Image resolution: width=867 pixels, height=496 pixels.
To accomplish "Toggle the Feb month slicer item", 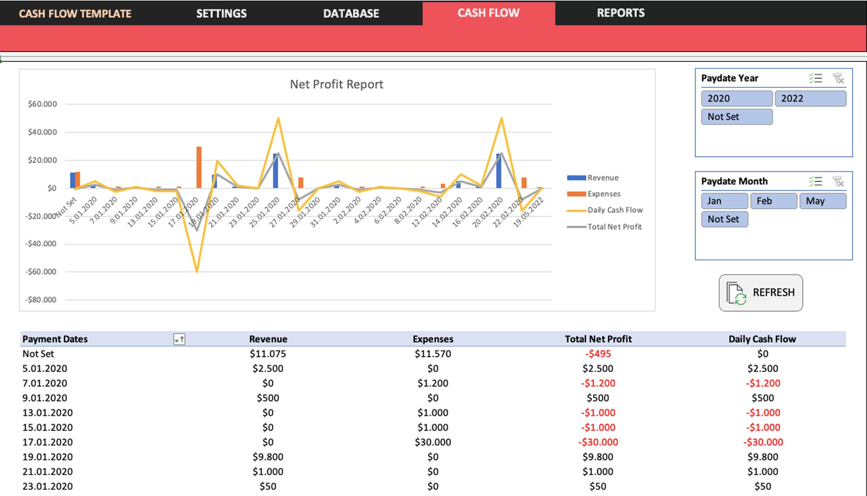I will coord(773,201).
